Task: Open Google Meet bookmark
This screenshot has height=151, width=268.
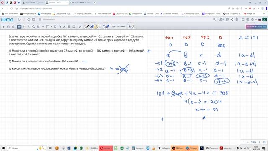Action: [136, 13]
